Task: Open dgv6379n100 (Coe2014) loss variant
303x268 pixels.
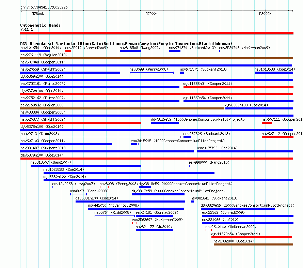Action: pos(157,159)
